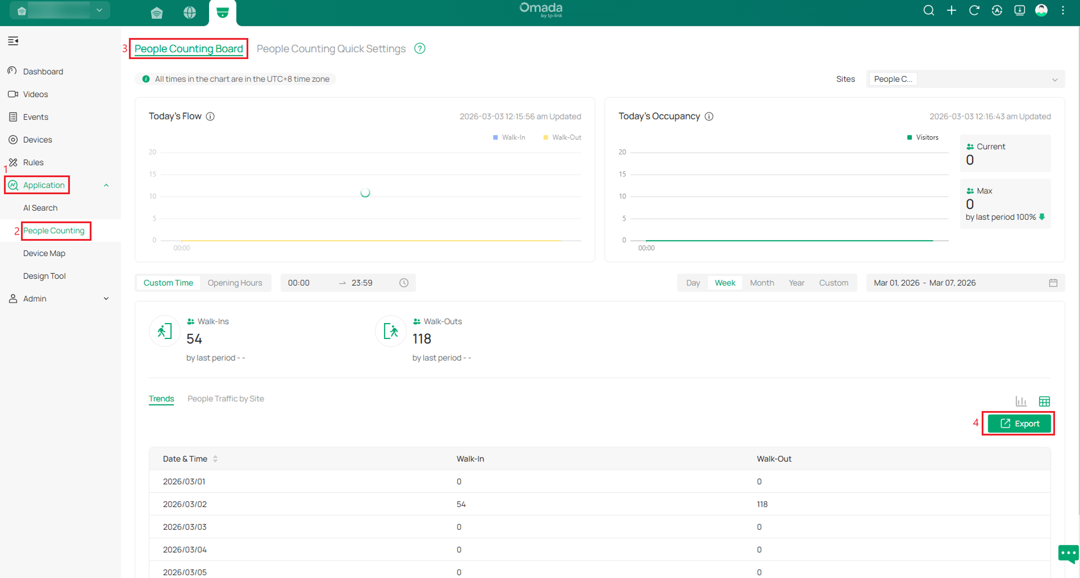
Task: Choose Day period option
Action: point(693,283)
